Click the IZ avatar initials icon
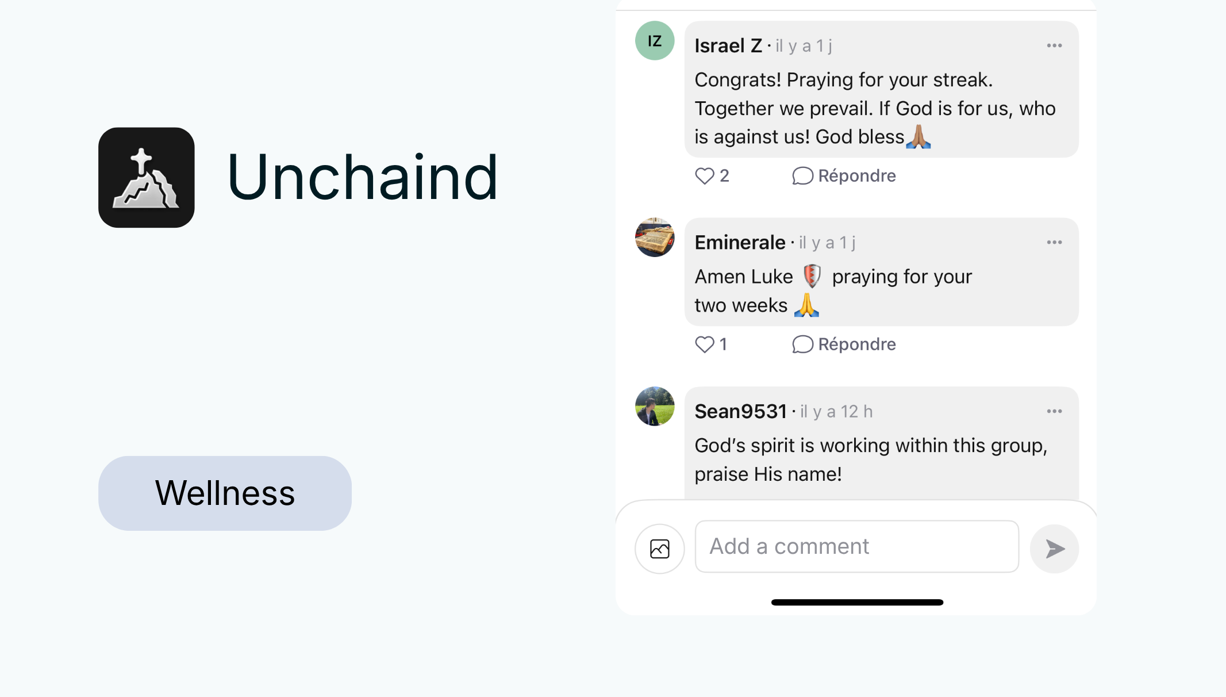The width and height of the screenshot is (1226, 697). 654,41
